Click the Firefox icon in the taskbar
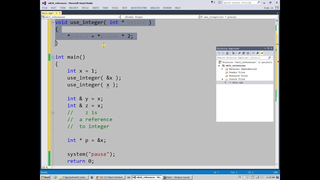Image resolution: width=320 pixels, height=180 pixels. click(92, 177)
